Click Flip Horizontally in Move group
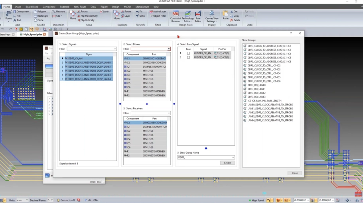Image resolution: width=363 pixels, height=203 pixels. coord(87,16)
